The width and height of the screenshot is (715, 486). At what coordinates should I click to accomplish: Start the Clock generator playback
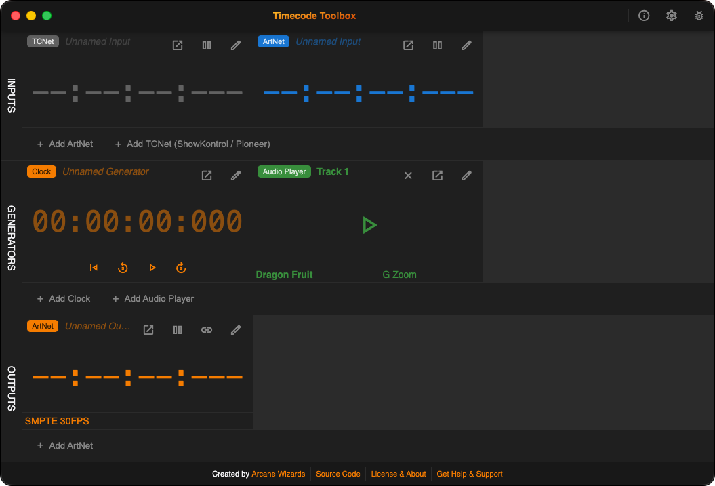tap(152, 268)
